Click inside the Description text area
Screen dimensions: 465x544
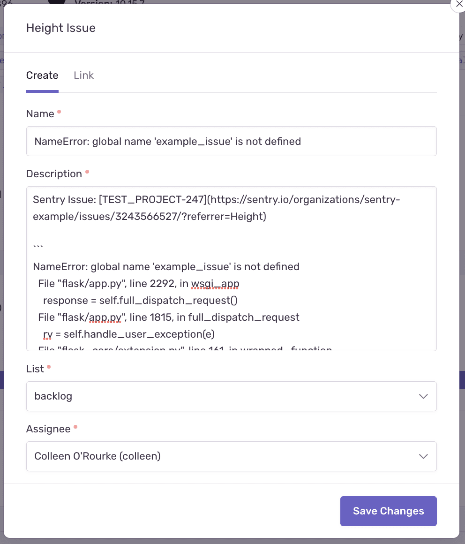pyautogui.click(x=232, y=267)
